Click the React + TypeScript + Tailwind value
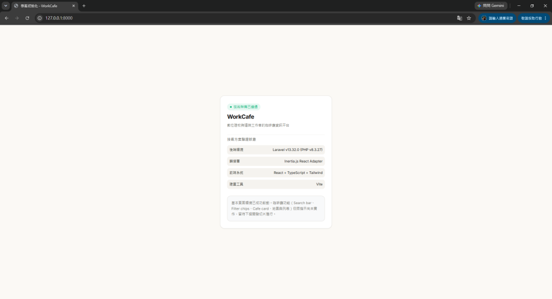Image resolution: width=552 pixels, height=299 pixels. 298,173
